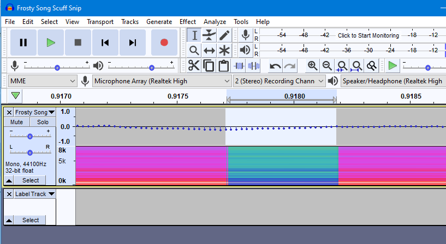Image resolution: width=446 pixels, height=244 pixels.
Task: Select the magnifier Zoom tool
Action: tap(194, 51)
